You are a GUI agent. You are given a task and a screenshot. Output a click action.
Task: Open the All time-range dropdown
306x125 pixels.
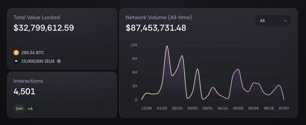click(273, 21)
